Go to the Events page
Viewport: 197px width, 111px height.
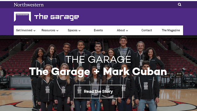[98, 30]
